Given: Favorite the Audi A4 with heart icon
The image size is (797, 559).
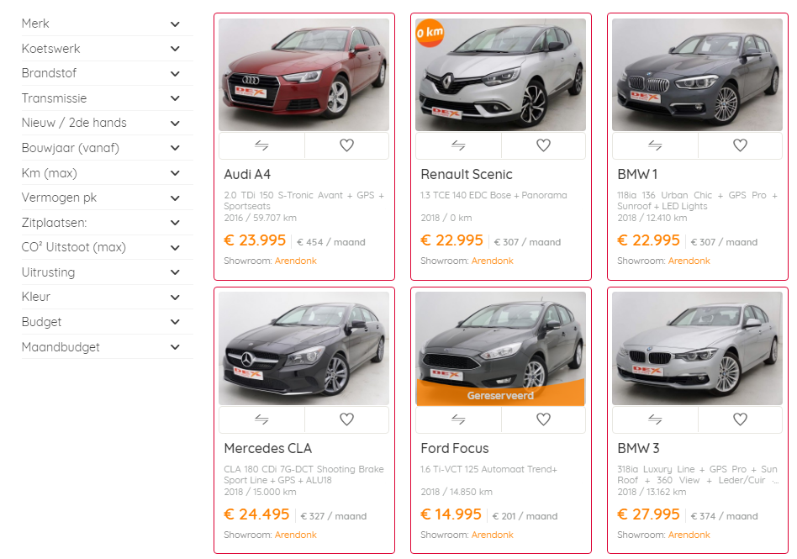Looking at the screenshot, I should coord(346,145).
